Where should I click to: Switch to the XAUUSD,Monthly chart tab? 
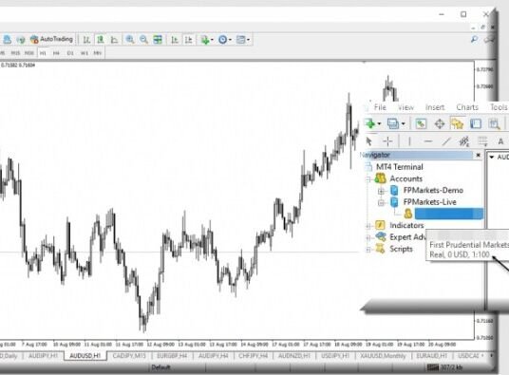tap(383, 356)
